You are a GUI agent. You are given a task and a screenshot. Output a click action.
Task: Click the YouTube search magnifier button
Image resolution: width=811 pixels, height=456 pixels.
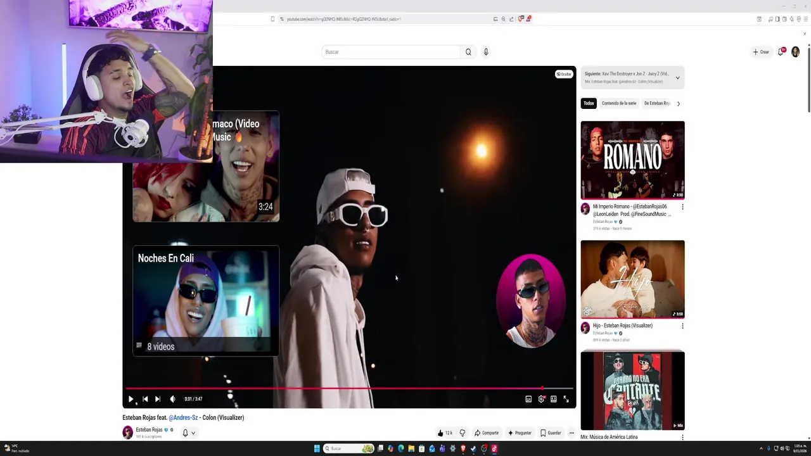[468, 52]
